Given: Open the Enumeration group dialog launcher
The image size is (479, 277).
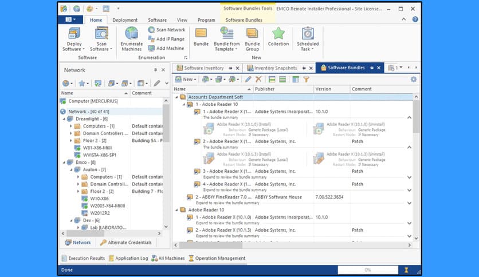Looking at the screenshot, I should tap(186, 58).
